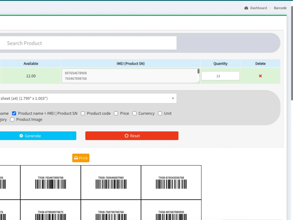Enable the Product code checkbox
Screen dimensions: 293x220
tap(83, 113)
